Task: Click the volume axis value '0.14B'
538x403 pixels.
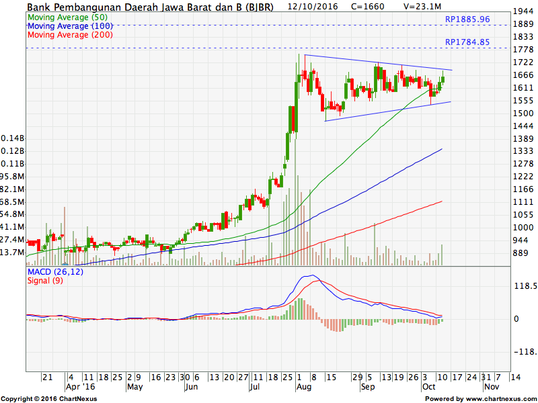Action: pyautogui.click(x=13, y=138)
